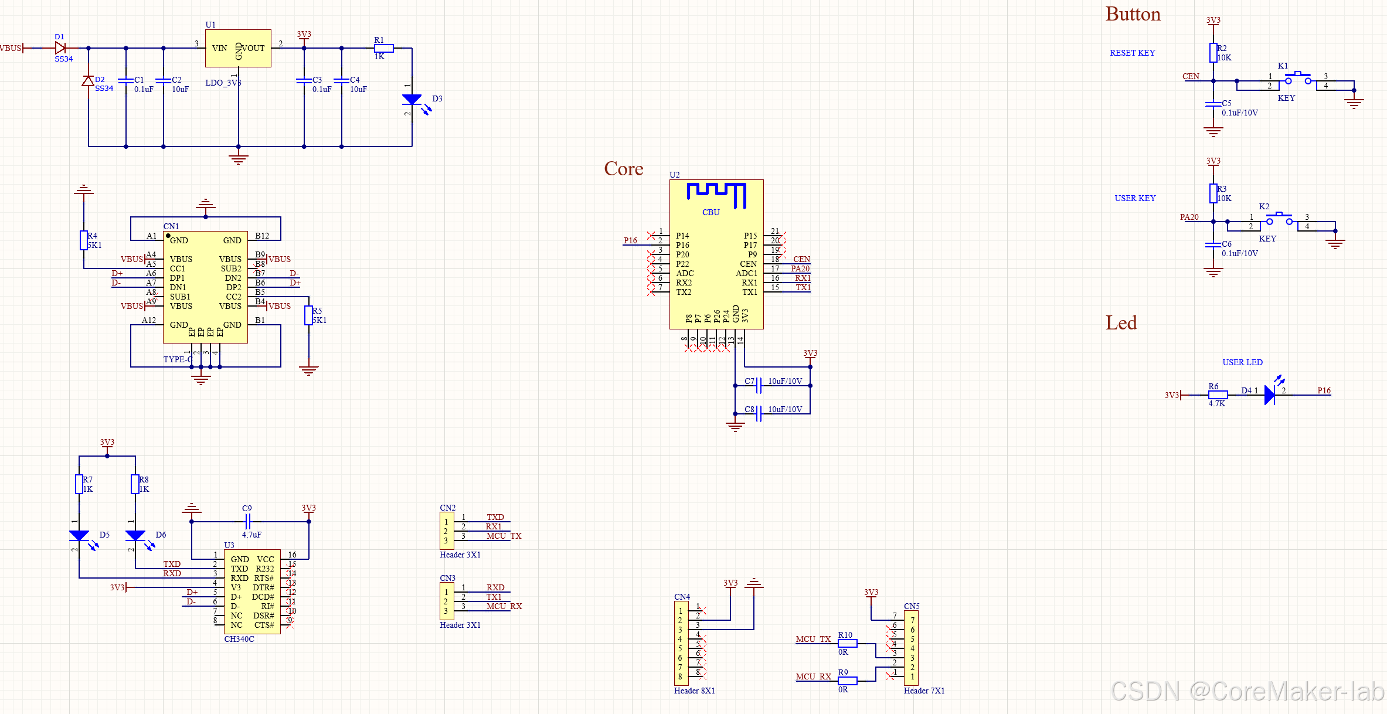Click the D4 user LED symbol
The image size is (1387, 714).
coord(1269,395)
